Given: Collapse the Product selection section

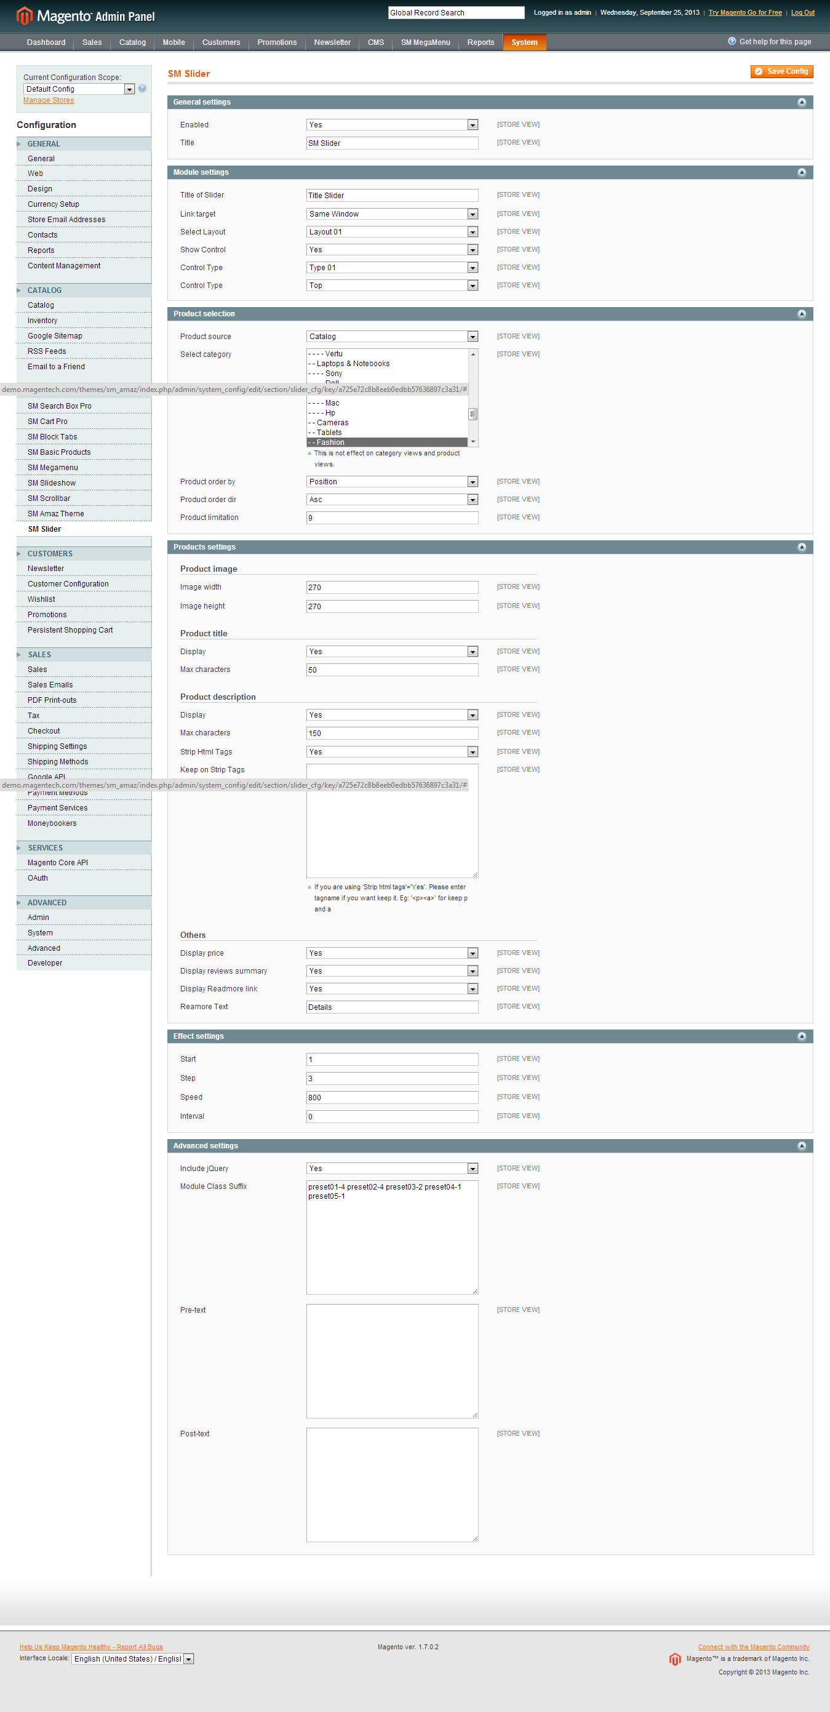Looking at the screenshot, I should point(802,314).
